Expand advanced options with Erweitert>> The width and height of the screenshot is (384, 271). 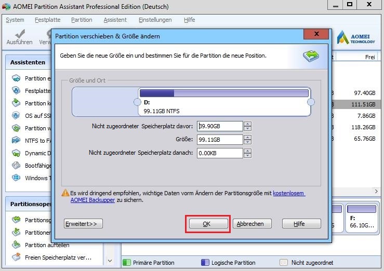click(x=83, y=224)
